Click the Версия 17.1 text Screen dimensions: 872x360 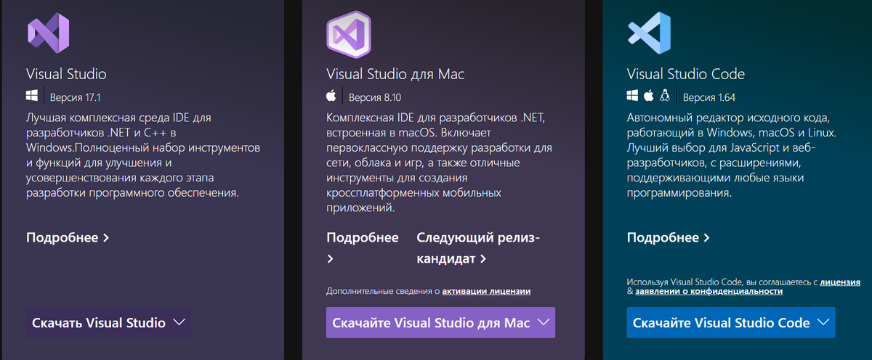point(74,97)
